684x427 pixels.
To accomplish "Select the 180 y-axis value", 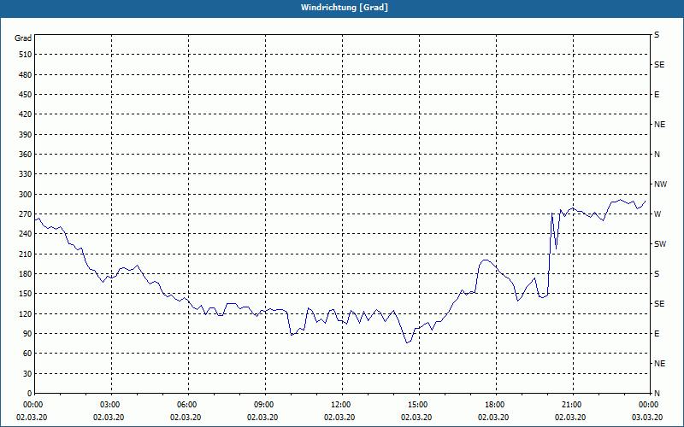I will click(26, 274).
